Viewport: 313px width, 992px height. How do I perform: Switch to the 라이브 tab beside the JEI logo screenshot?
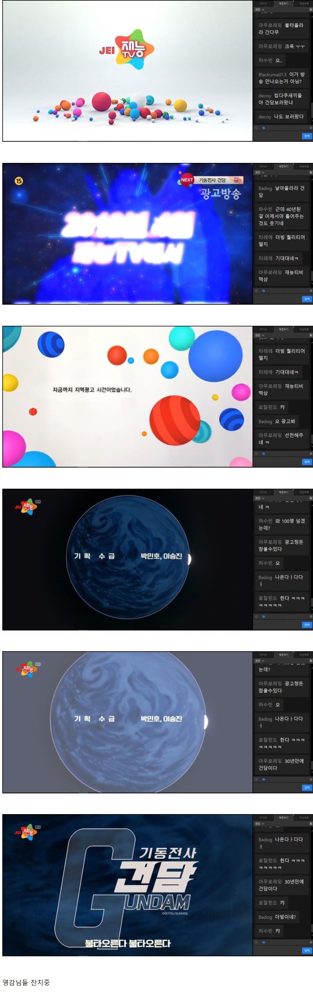click(263, 3)
